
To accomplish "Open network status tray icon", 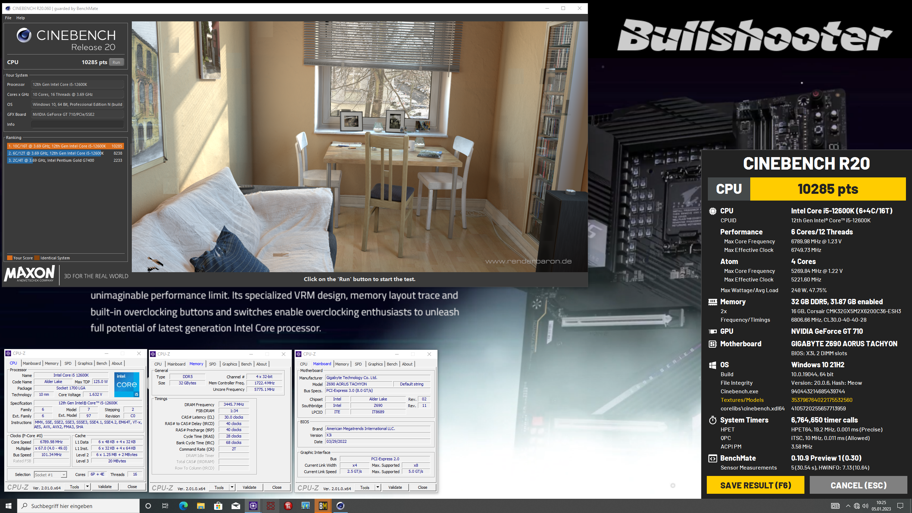I will pos(856,506).
